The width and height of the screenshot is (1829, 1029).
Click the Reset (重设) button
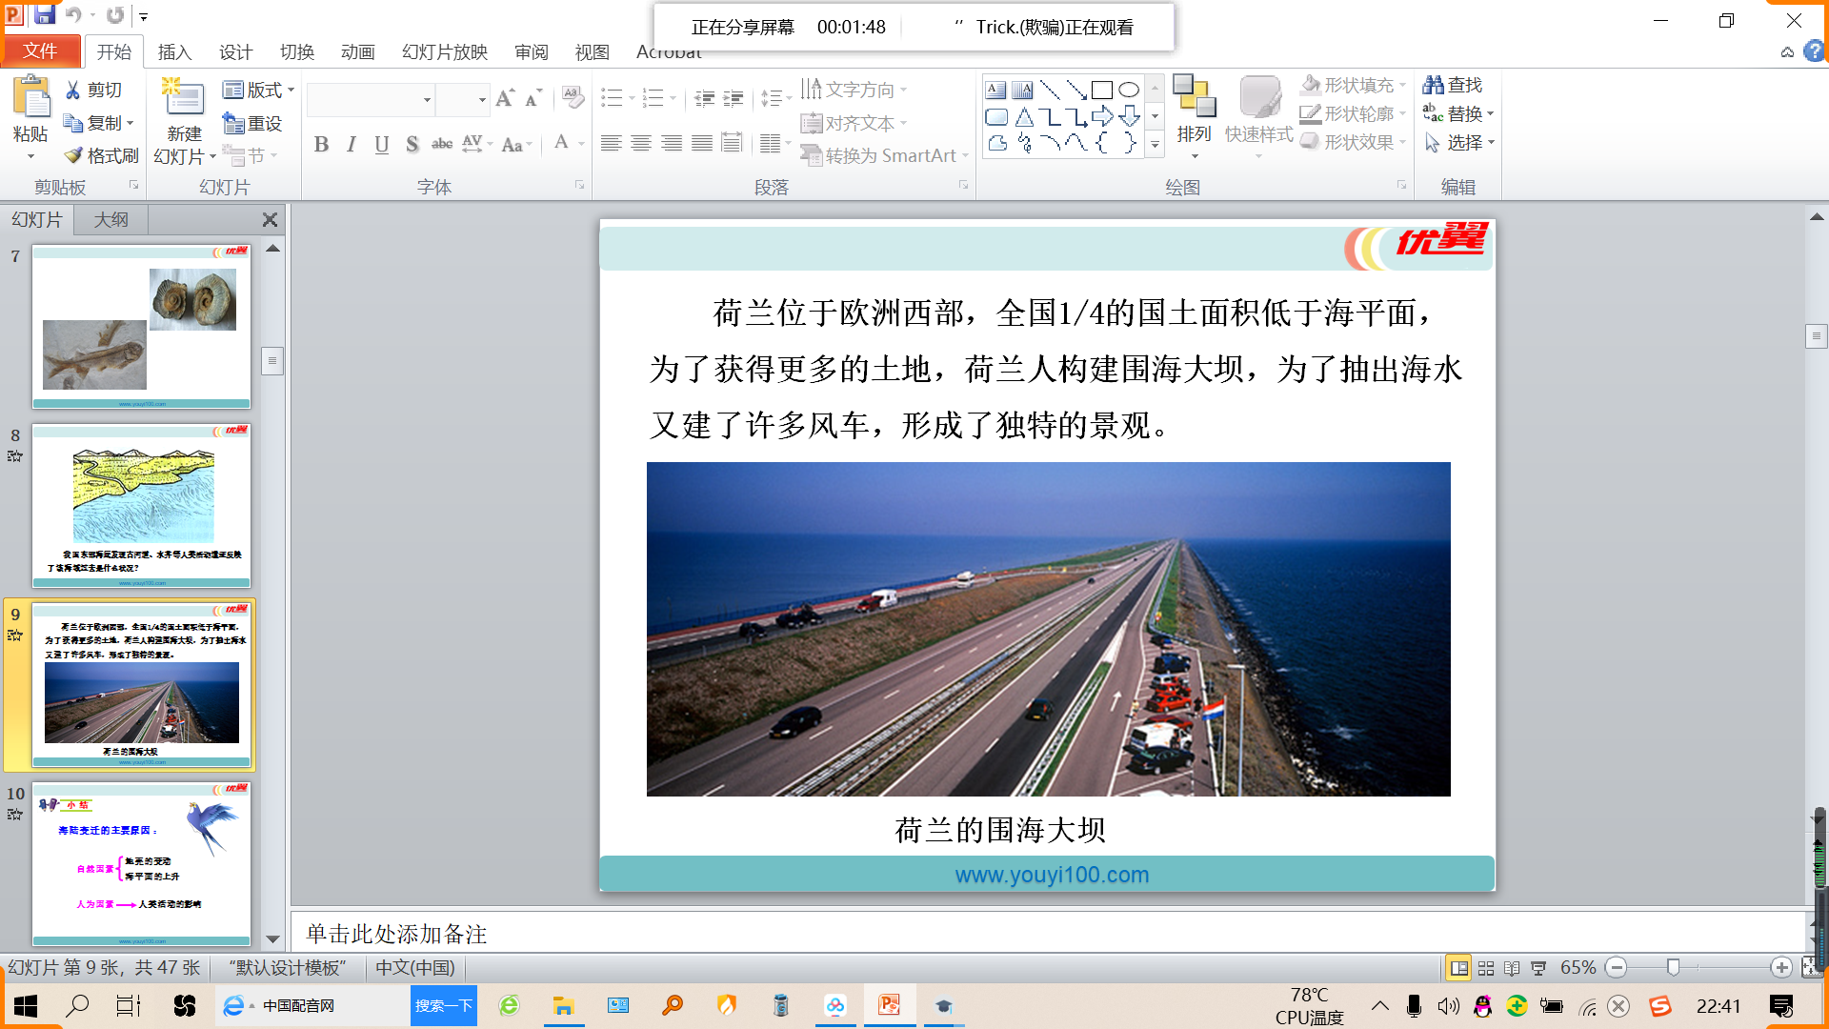(252, 124)
